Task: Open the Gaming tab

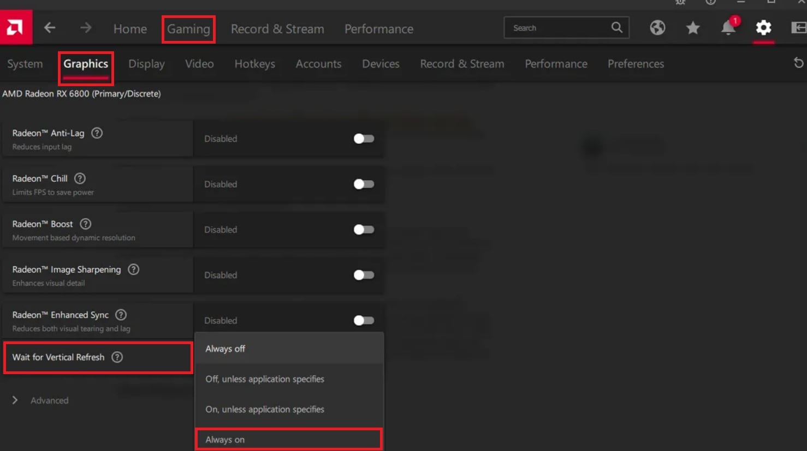Action: pos(188,29)
